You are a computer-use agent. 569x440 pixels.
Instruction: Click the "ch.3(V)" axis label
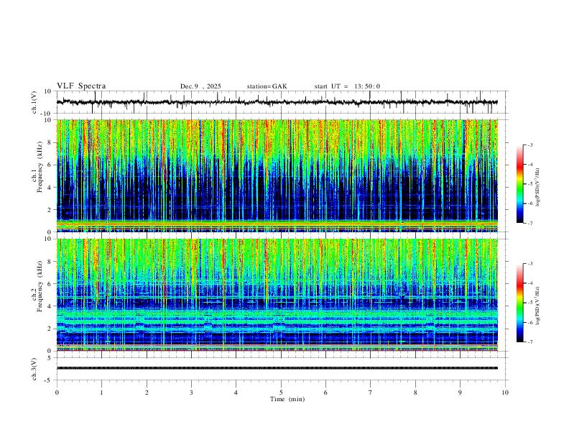tap(34, 370)
